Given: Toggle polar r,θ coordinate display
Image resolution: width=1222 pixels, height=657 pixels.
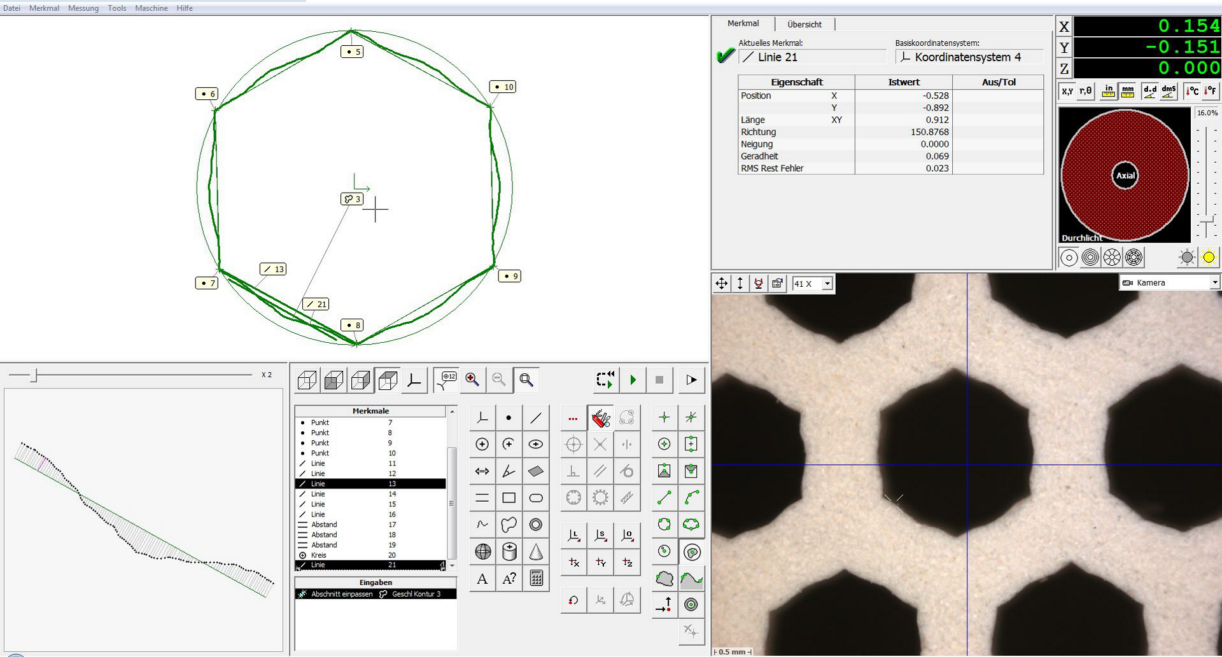Looking at the screenshot, I should coord(1086,92).
